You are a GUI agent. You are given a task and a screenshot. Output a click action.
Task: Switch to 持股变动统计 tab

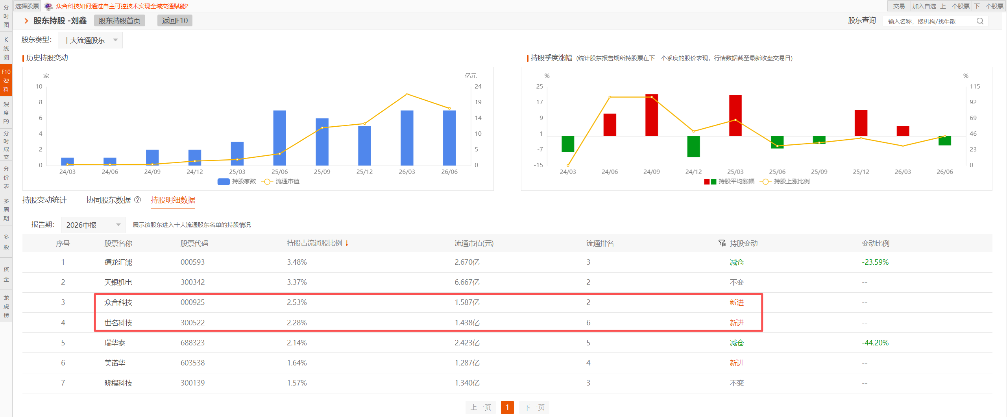44,200
